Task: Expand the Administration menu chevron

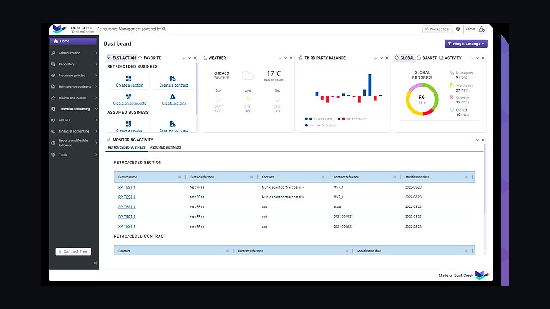Action: (x=96, y=53)
